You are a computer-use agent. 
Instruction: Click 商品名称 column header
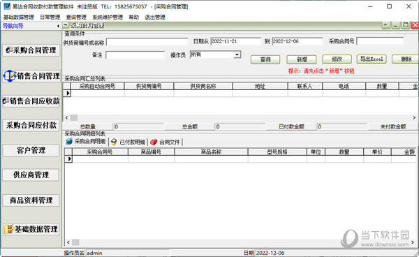pos(211,152)
